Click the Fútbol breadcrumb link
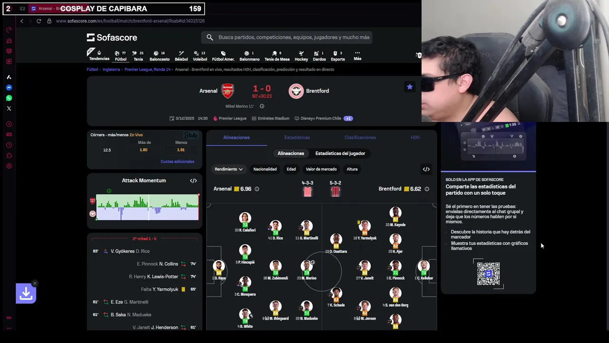Screen dimensions: 609x343 (92, 70)
